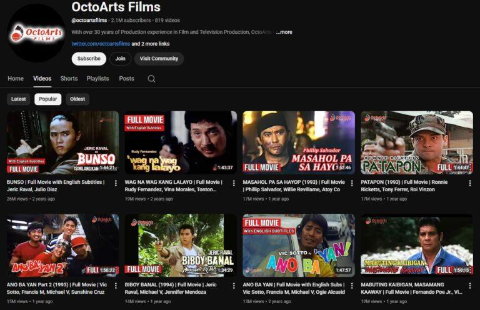This screenshot has height=310, width=480.
Task: Open WAG NA WAG KANG LALAYO title link
Action: 174,186
